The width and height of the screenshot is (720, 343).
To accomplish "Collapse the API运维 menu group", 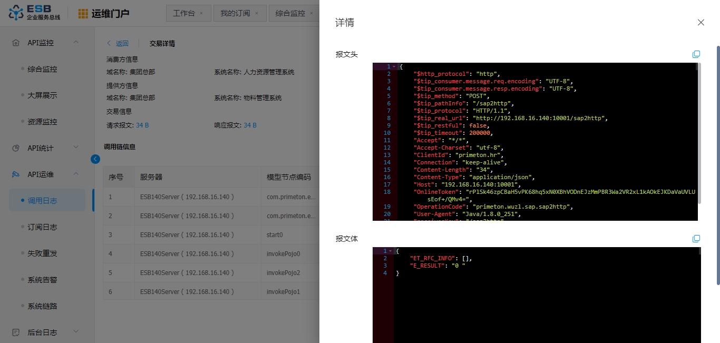I will pos(75,174).
